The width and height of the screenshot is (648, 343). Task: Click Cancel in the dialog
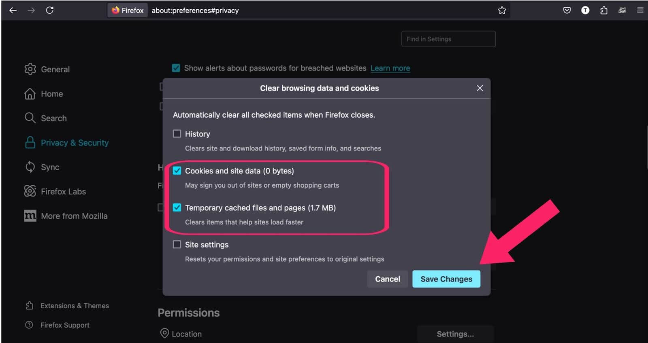(x=387, y=279)
